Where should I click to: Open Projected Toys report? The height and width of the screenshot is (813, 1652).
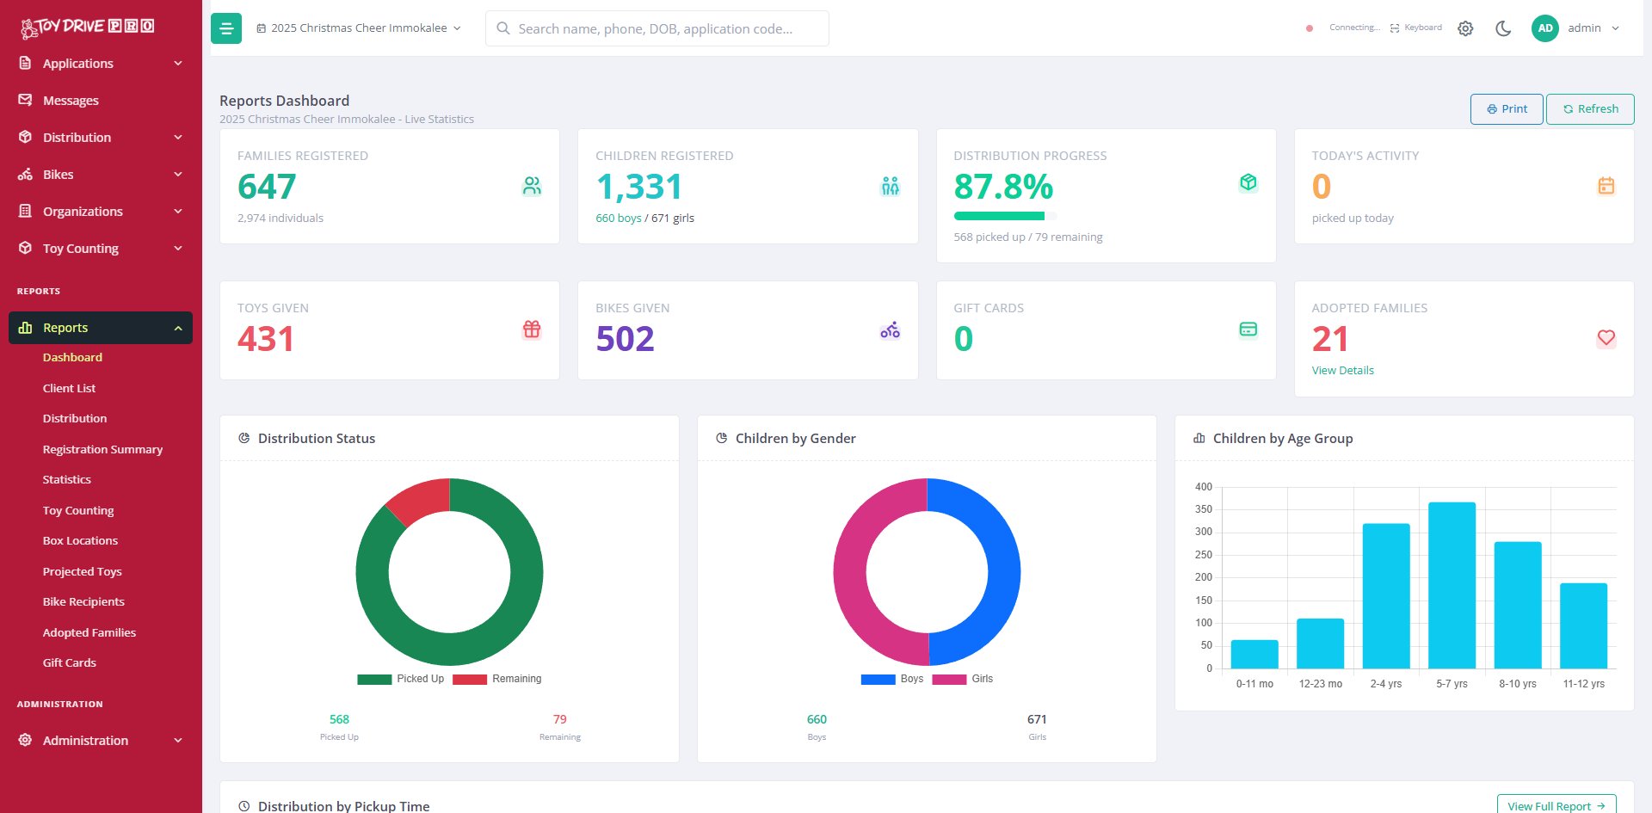(82, 571)
